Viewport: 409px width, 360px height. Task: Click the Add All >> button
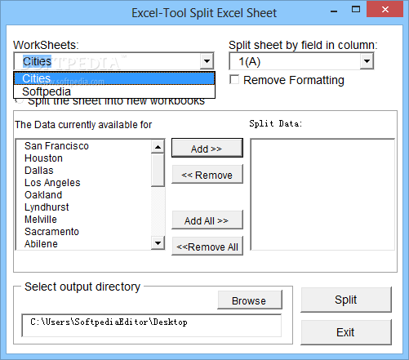[x=207, y=220]
